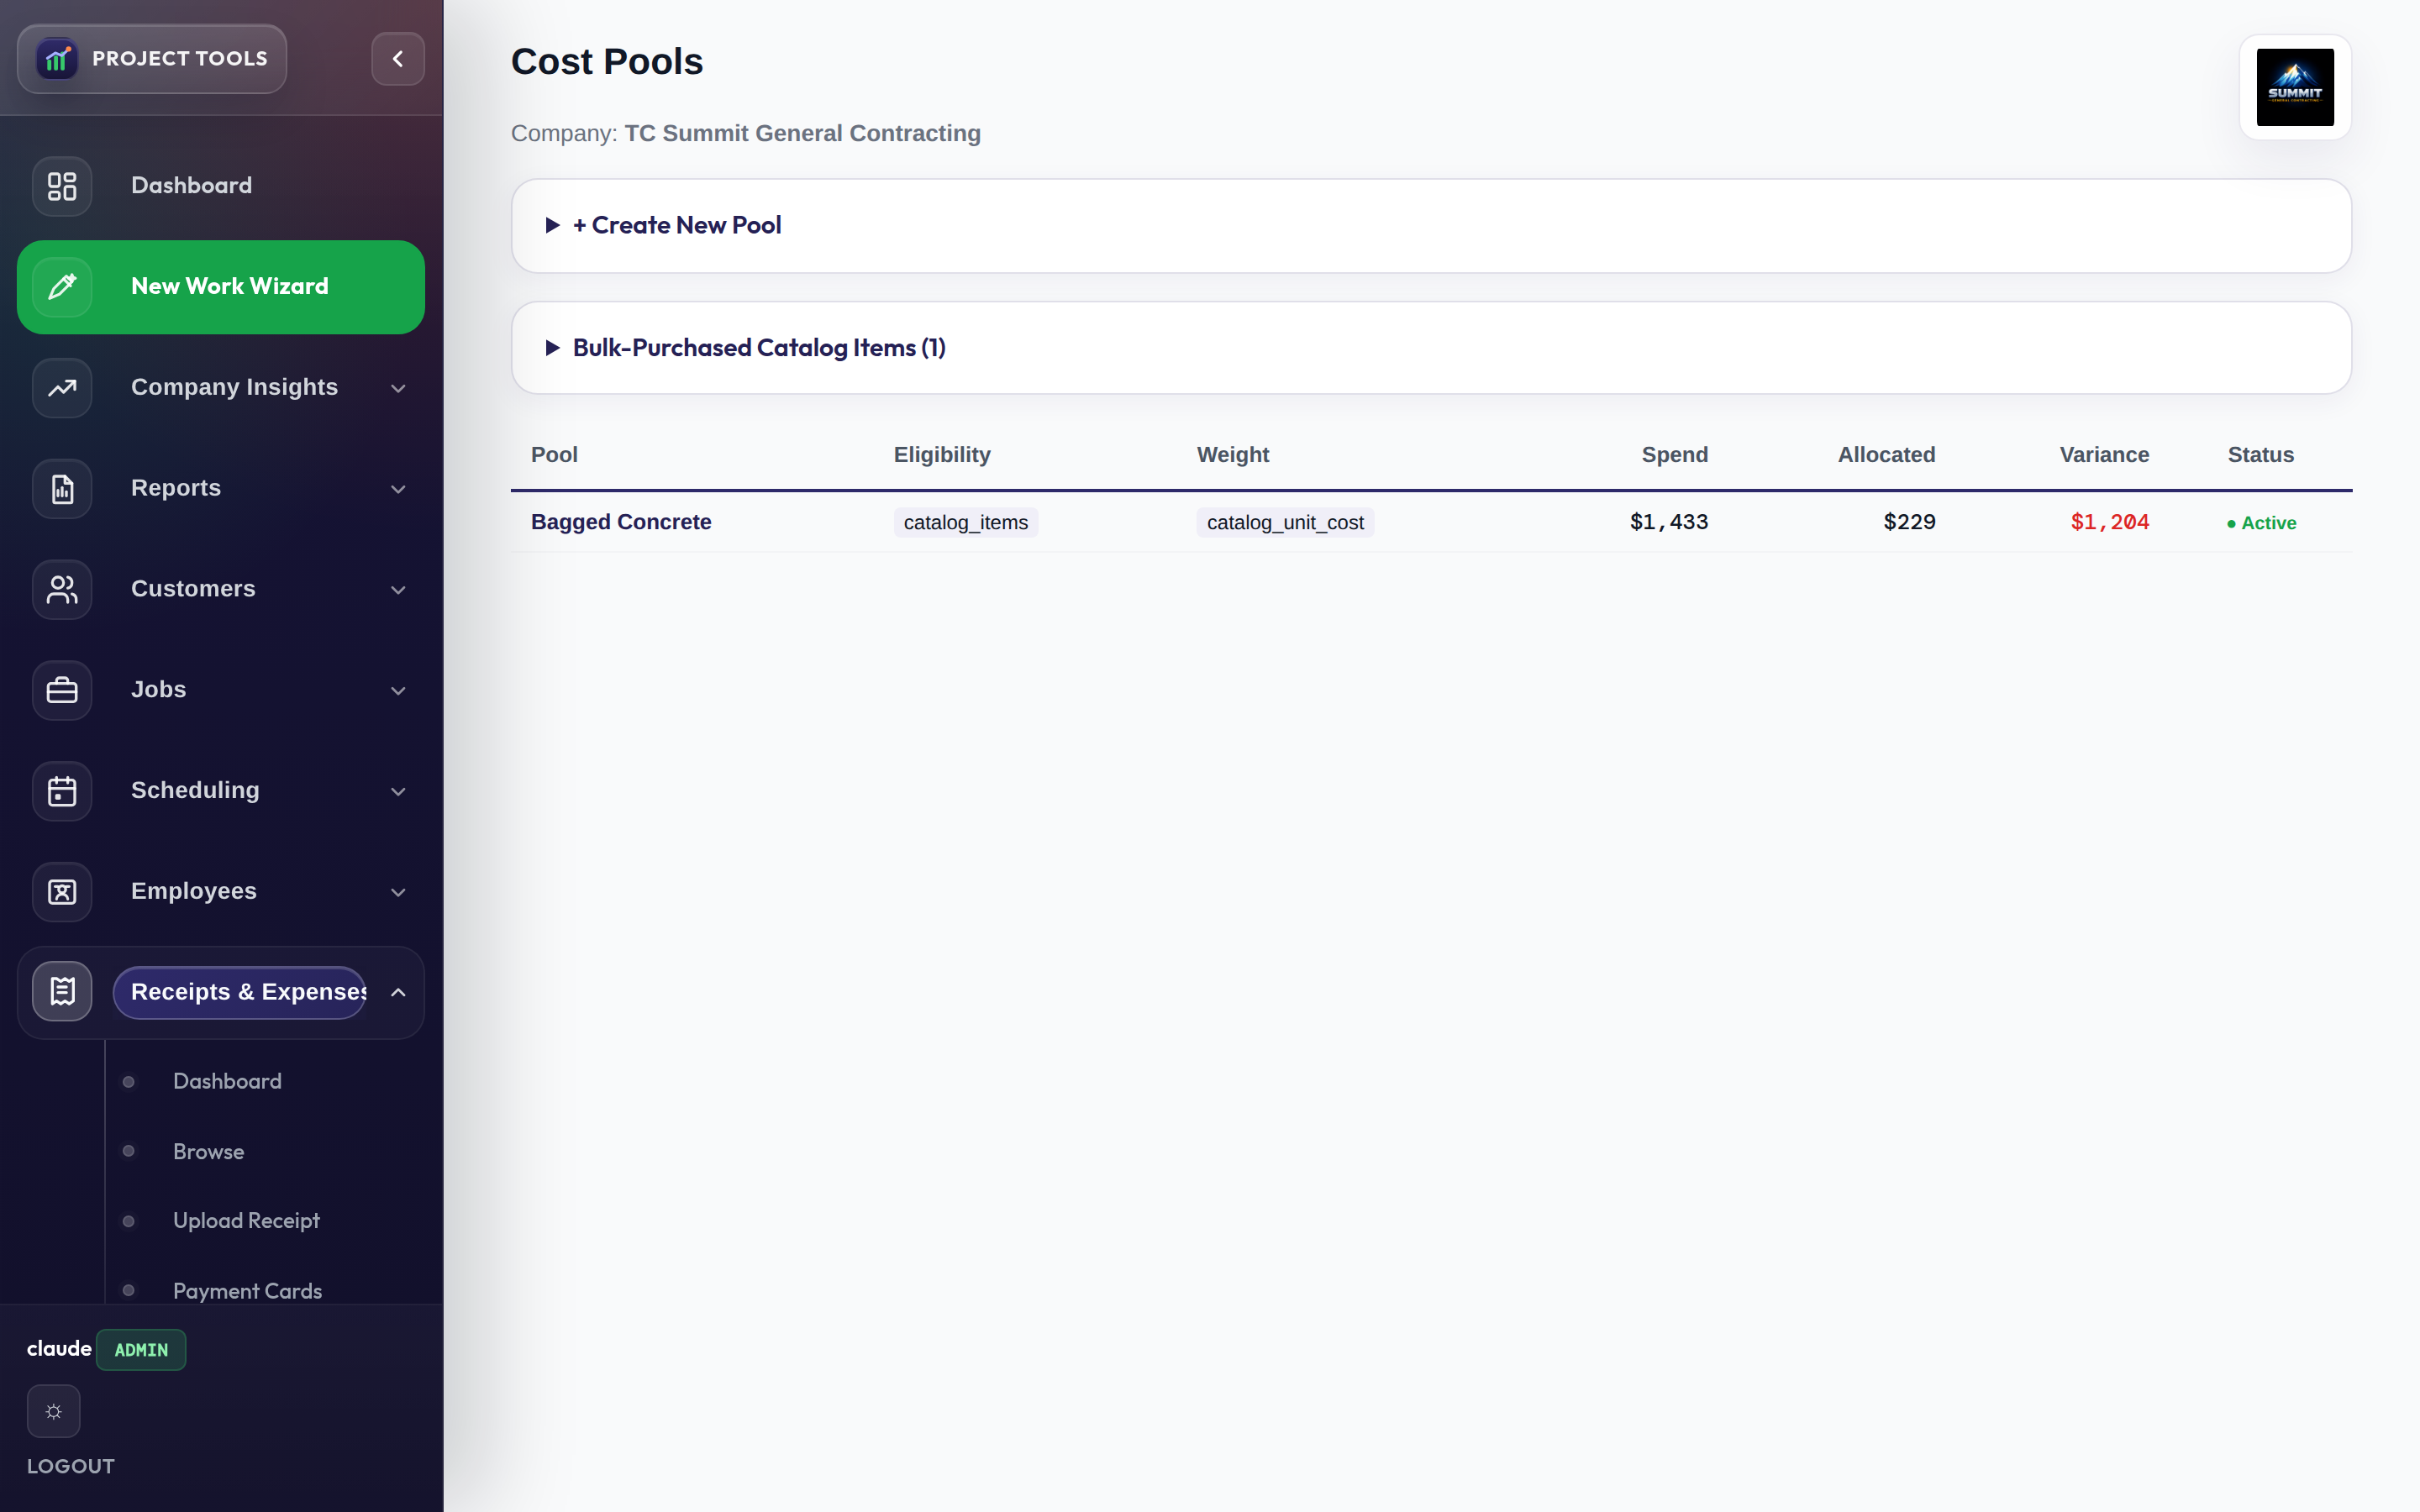Collapse the Receipts & Expenses chevron
The height and width of the screenshot is (1512, 2420).
398,992
